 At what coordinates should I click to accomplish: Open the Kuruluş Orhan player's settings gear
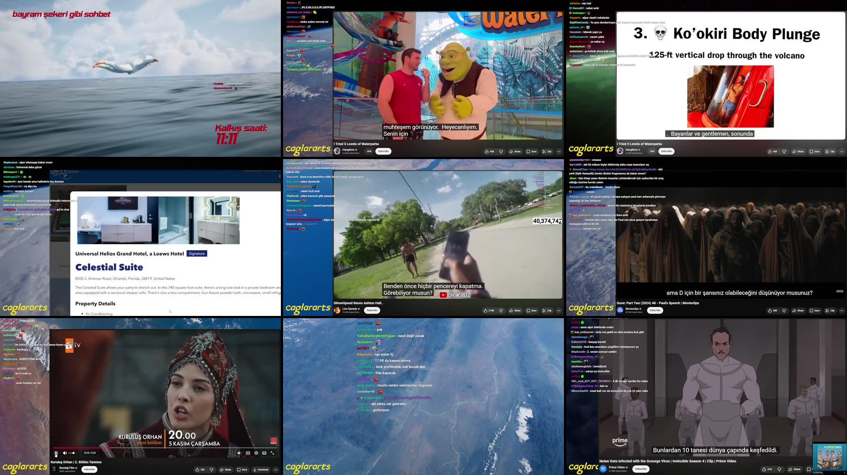(256, 453)
